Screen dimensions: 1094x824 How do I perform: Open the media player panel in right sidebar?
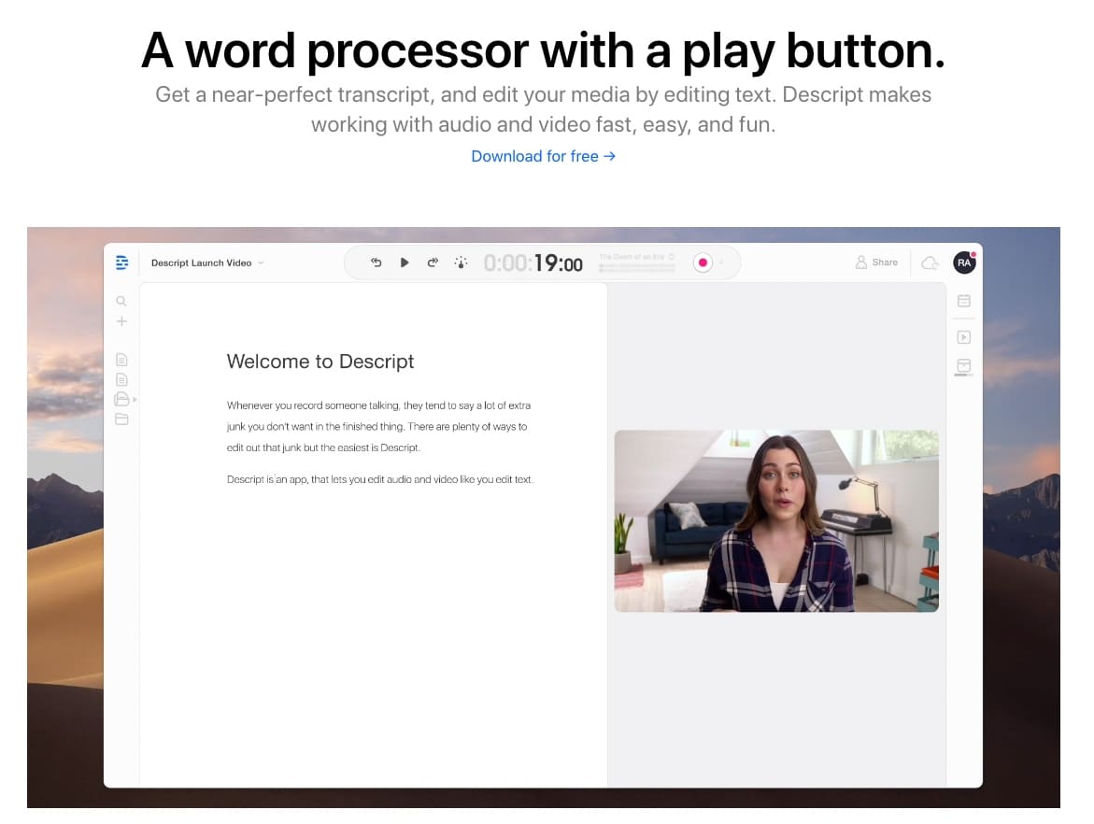[x=964, y=337]
